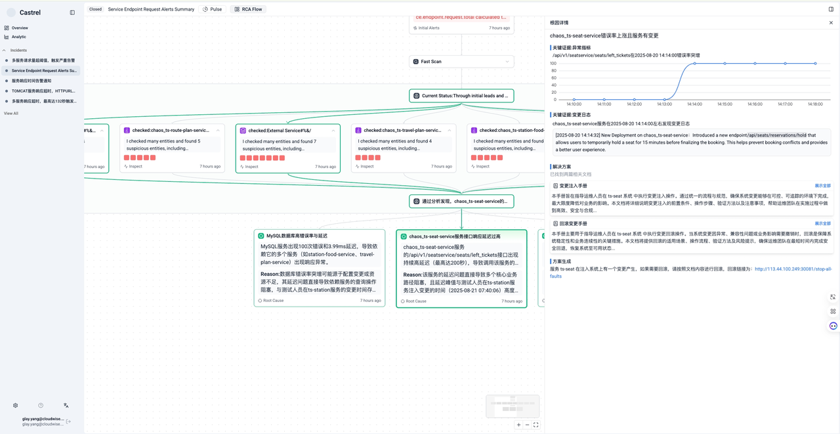Screen dimensions: 840x434
Task: Open the Analytic page from sidebar
Action: point(18,37)
